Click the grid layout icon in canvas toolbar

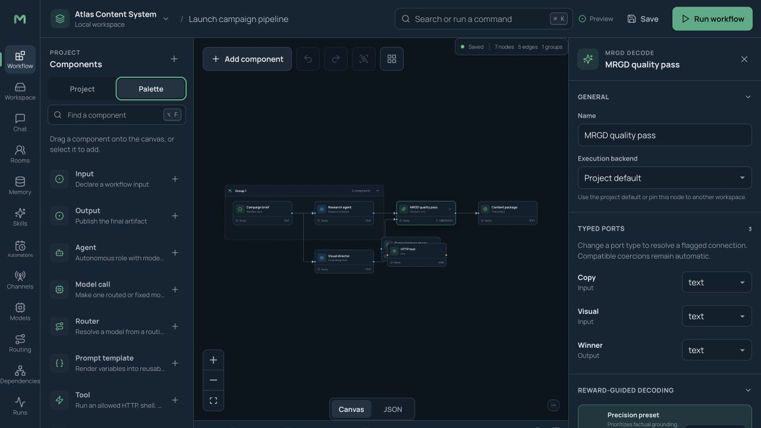[x=392, y=59]
